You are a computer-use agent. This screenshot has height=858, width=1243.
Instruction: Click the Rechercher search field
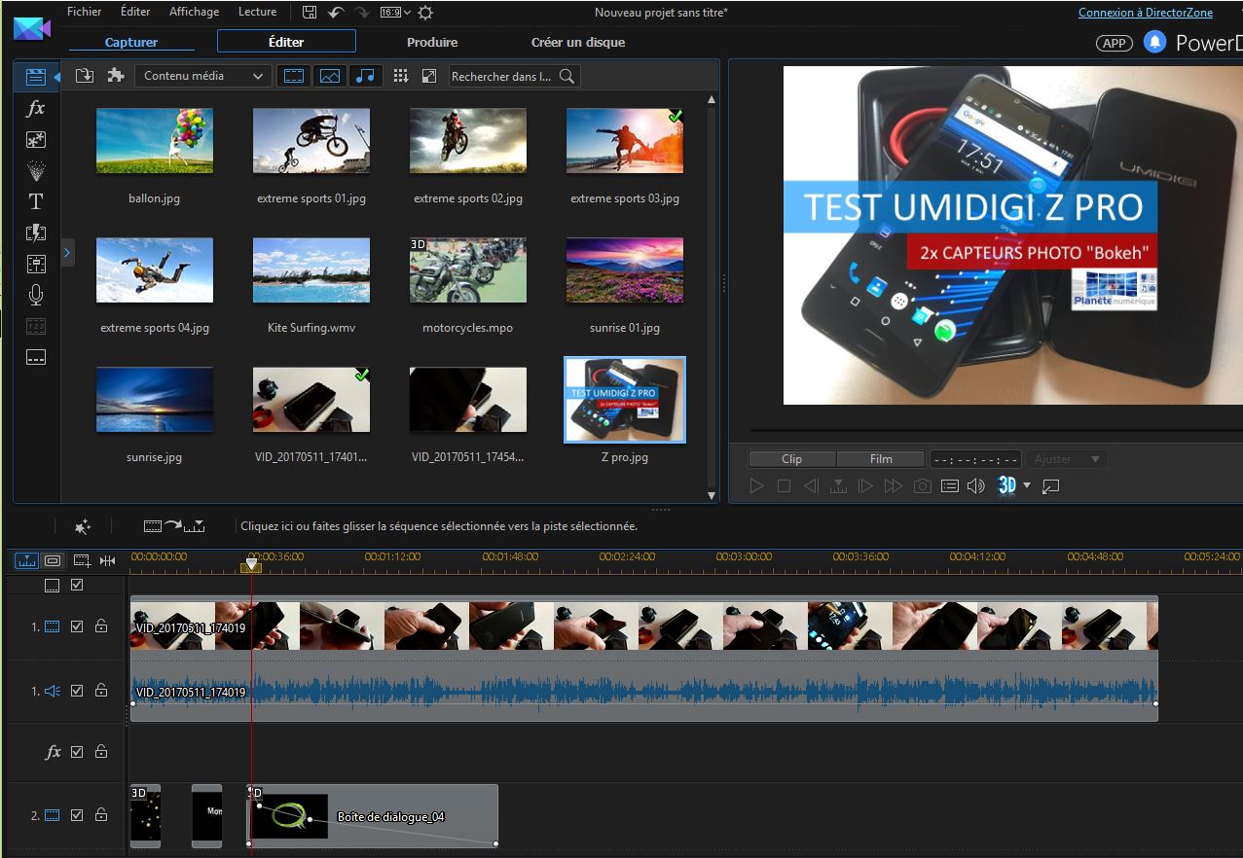click(515, 76)
